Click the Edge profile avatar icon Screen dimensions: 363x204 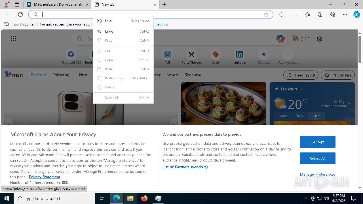[x=6, y=4]
